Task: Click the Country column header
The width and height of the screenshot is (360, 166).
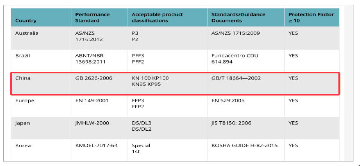Action: click(x=26, y=20)
